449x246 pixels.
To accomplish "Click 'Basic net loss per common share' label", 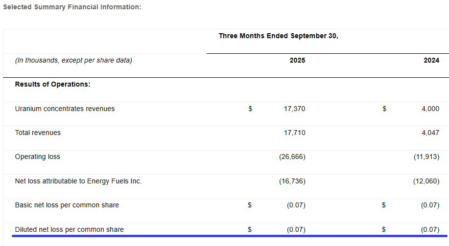I will point(67,205).
